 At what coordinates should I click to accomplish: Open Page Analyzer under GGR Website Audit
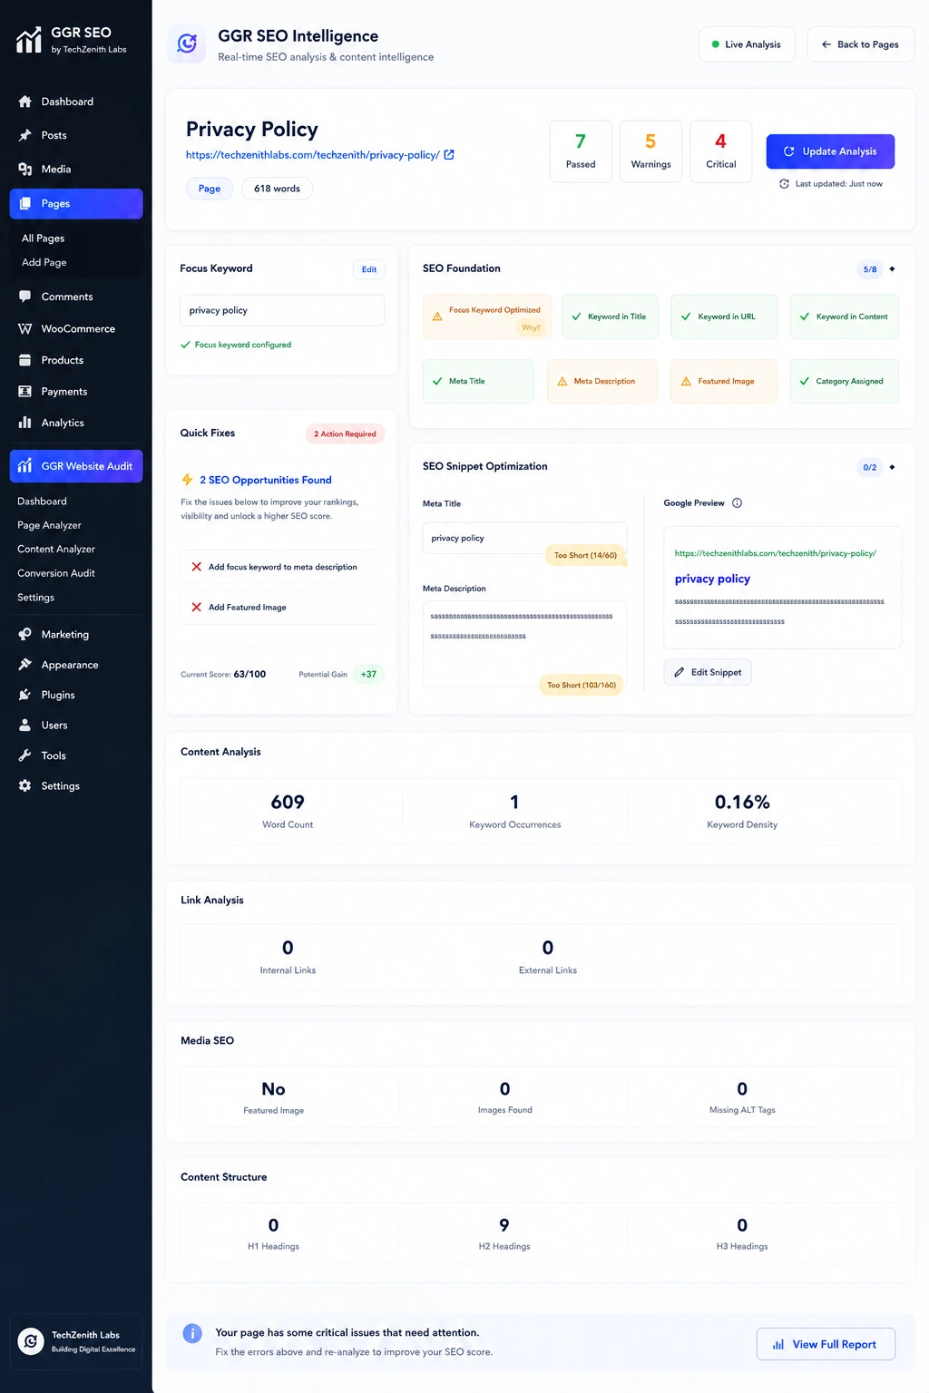point(49,525)
